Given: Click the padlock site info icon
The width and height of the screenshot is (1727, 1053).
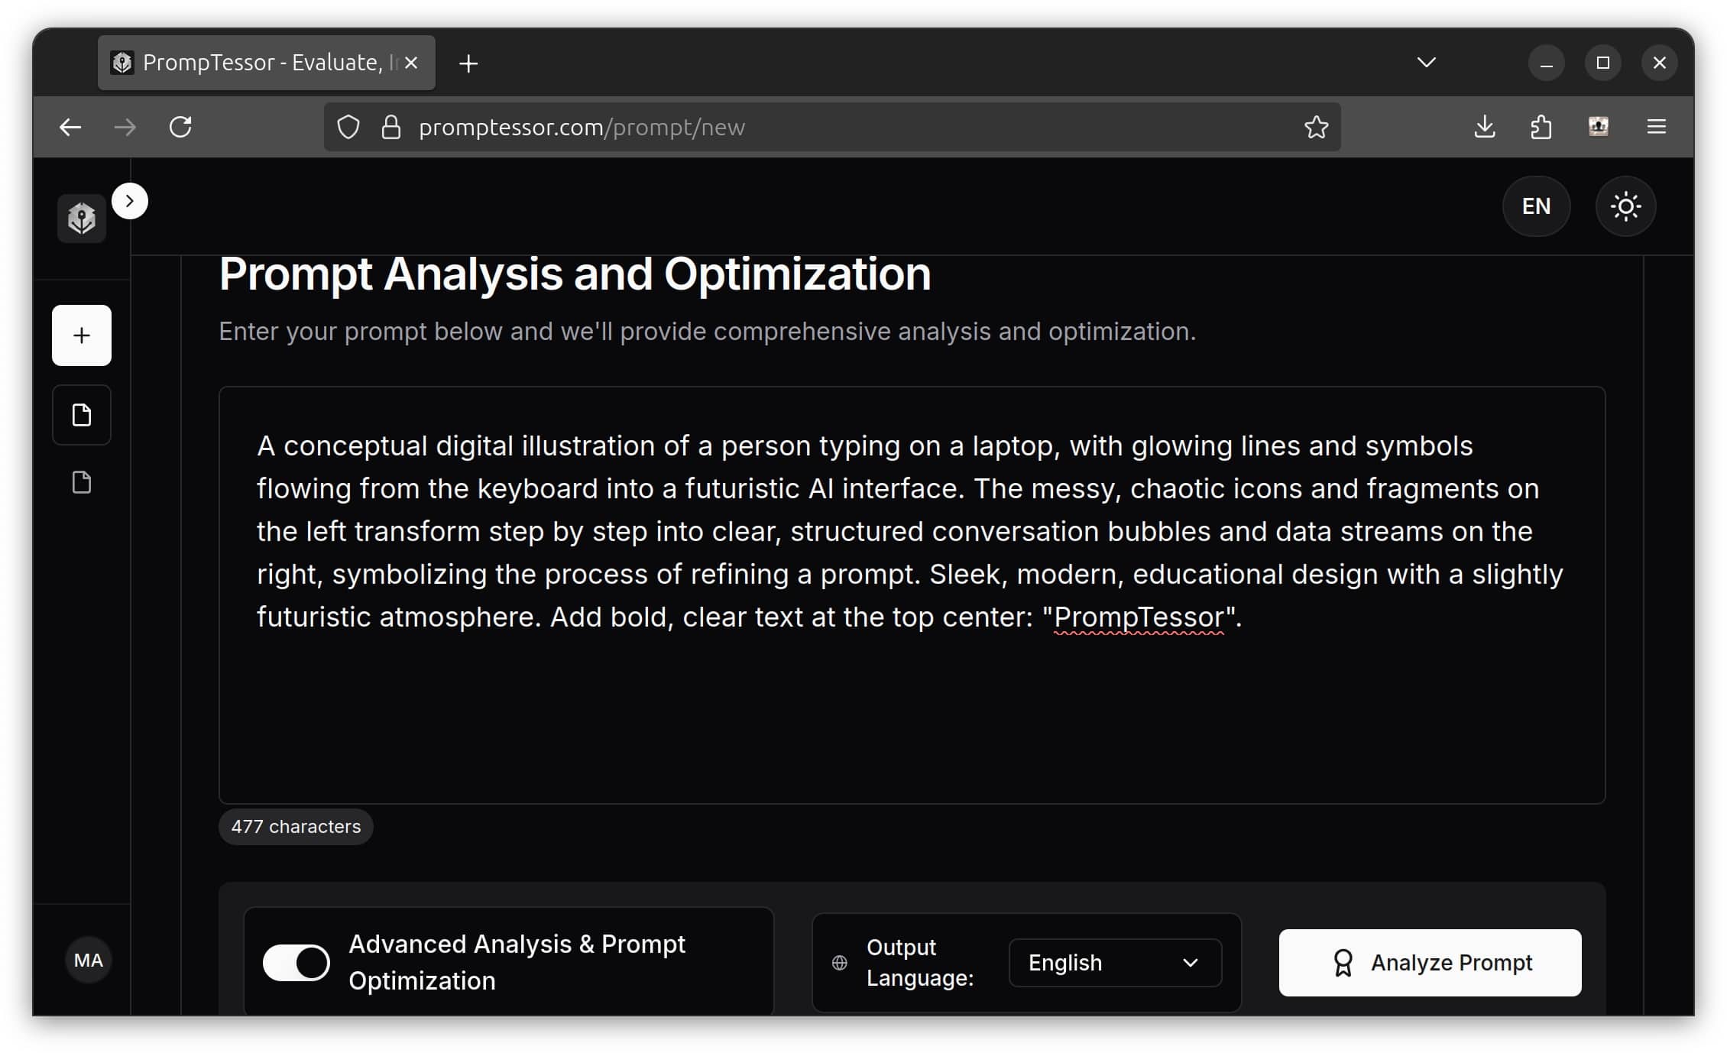Looking at the screenshot, I should click(391, 127).
